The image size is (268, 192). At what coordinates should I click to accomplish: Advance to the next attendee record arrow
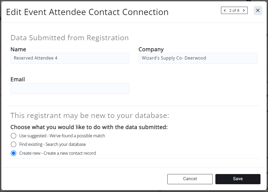coord(244,10)
